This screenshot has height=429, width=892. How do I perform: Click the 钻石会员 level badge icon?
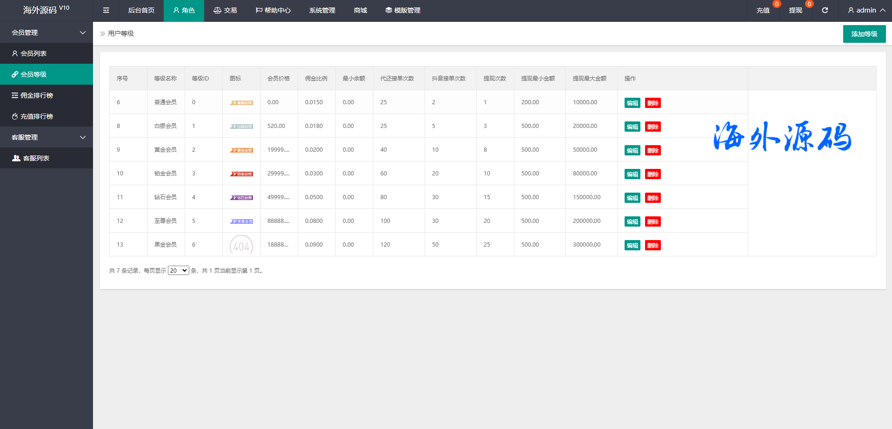click(x=241, y=198)
